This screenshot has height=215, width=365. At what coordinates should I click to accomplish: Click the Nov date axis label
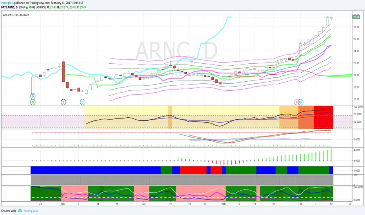[63, 204]
